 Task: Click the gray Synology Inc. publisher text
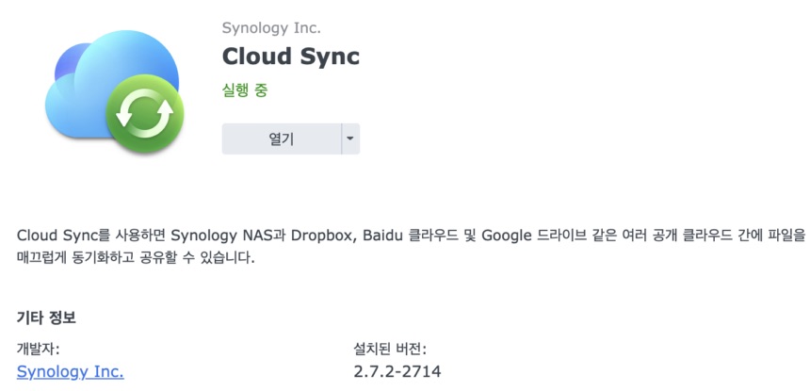[269, 27]
